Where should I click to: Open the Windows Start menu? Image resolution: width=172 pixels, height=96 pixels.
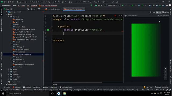[x=3, y=94]
